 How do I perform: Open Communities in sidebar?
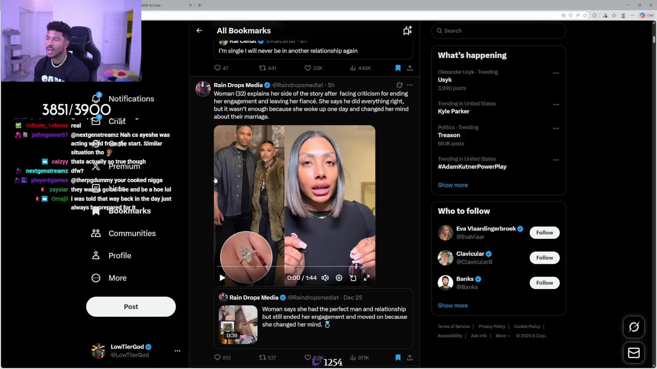pos(124,233)
